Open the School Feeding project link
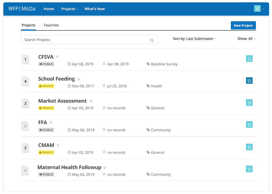 [x=56, y=79]
